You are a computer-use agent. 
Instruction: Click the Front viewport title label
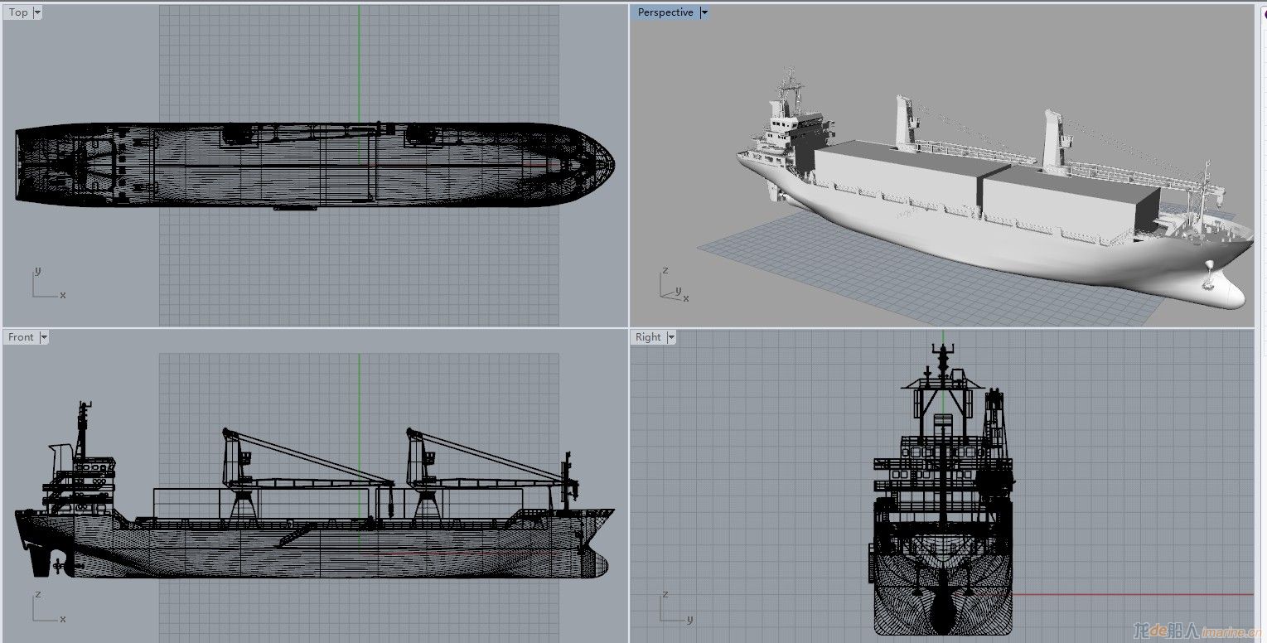tap(21, 337)
